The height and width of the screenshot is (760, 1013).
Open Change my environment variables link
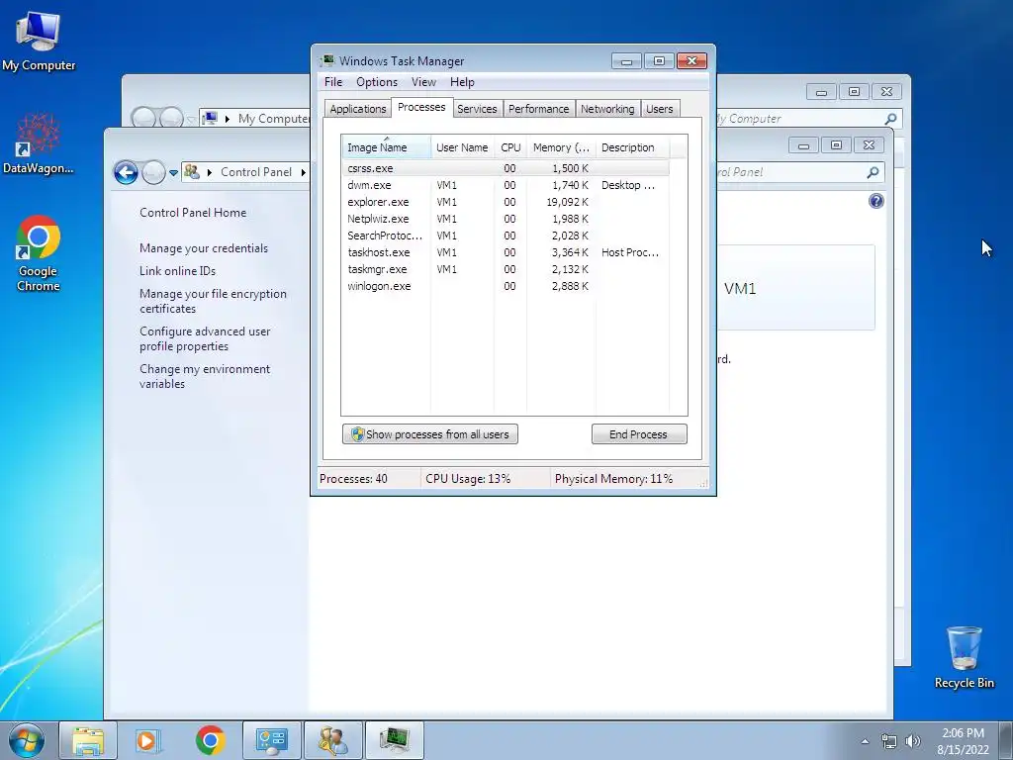point(205,376)
